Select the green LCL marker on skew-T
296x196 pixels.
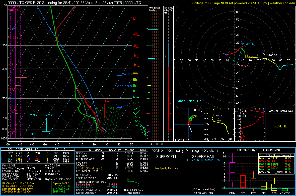[x=119, y=128]
